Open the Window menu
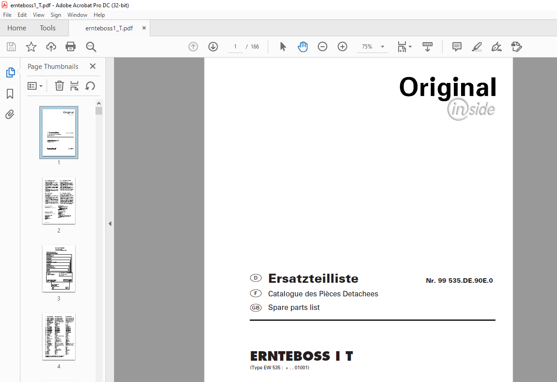This screenshot has width=557, height=382. [x=77, y=15]
